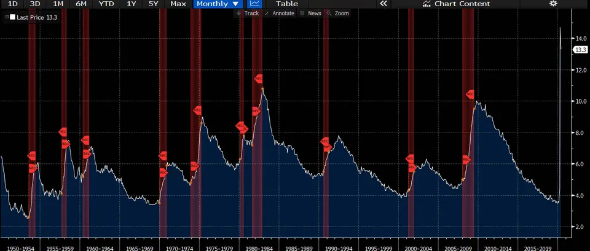Click the REC marker at 1975 peak
This screenshot has width=590, height=251.
tap(197, 110)
